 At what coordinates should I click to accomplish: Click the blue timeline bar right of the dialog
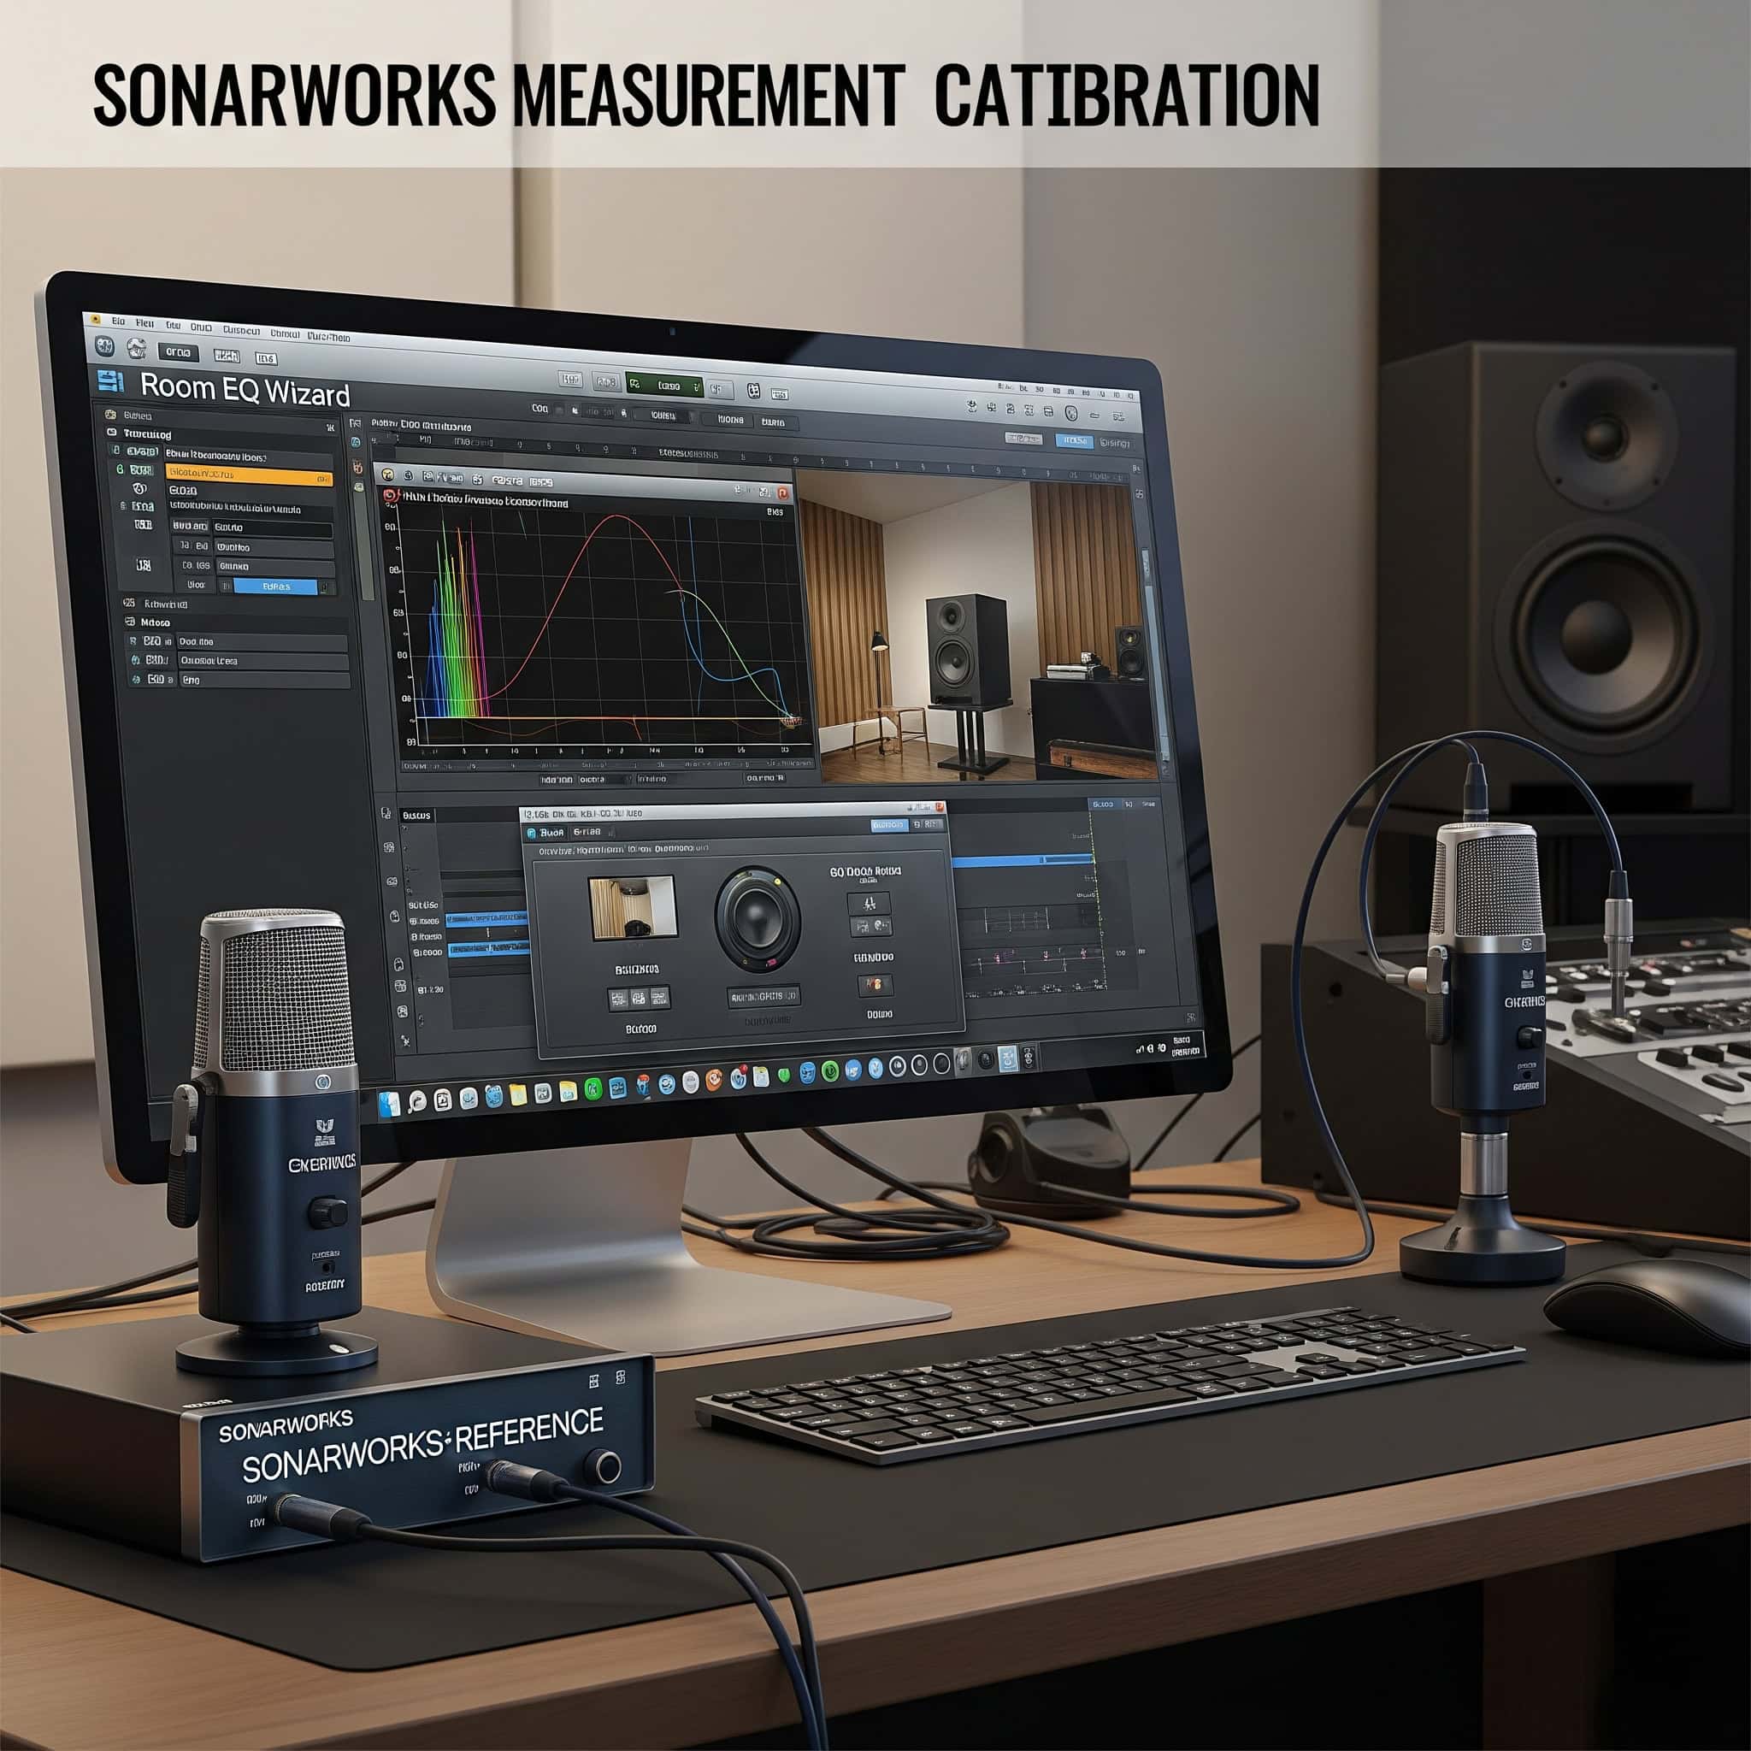(1022, 860)
